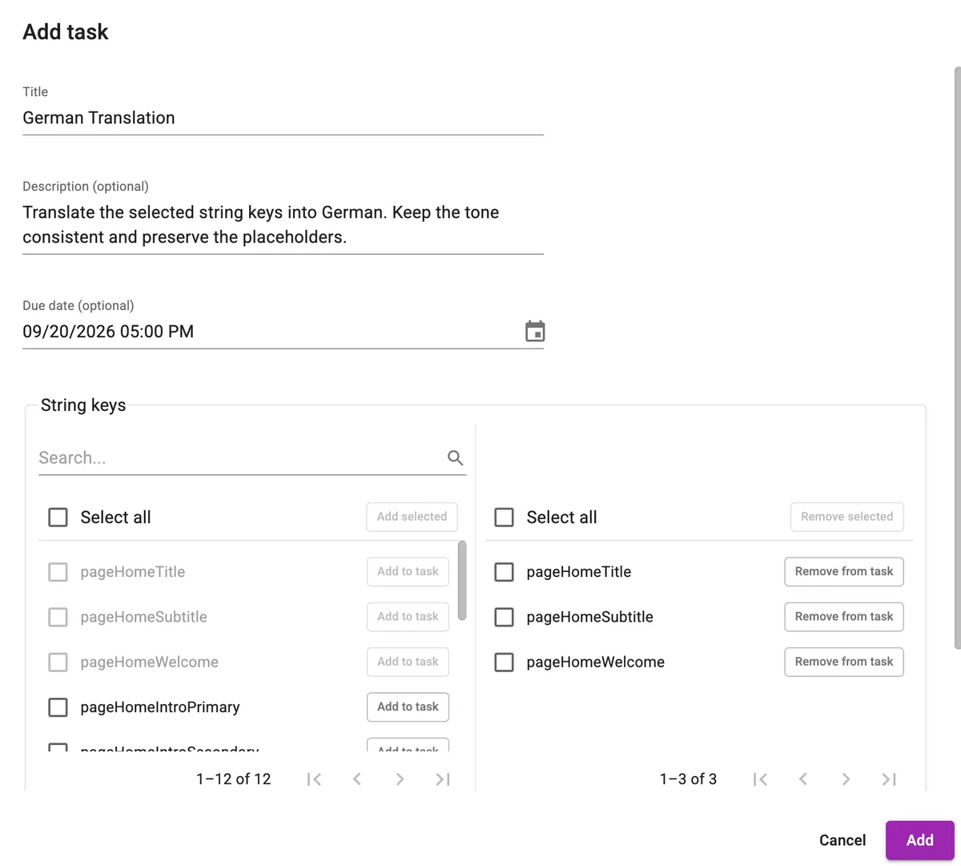Click disabled Add to task for pageHomeWelcome

tap(408, 662)
